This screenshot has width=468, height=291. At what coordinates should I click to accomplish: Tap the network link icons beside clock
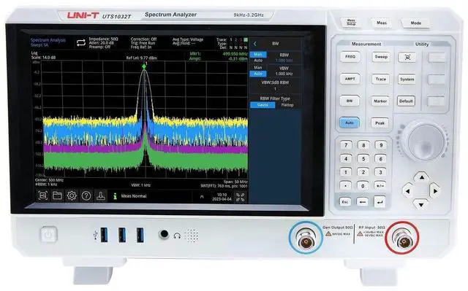tap(241, 197)
